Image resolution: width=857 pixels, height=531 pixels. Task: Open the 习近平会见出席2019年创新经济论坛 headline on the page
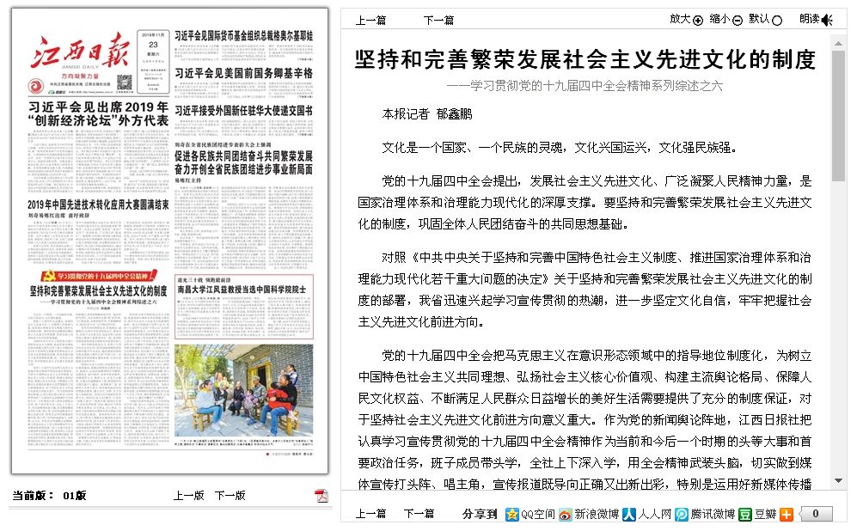click(x=98, y=113)
